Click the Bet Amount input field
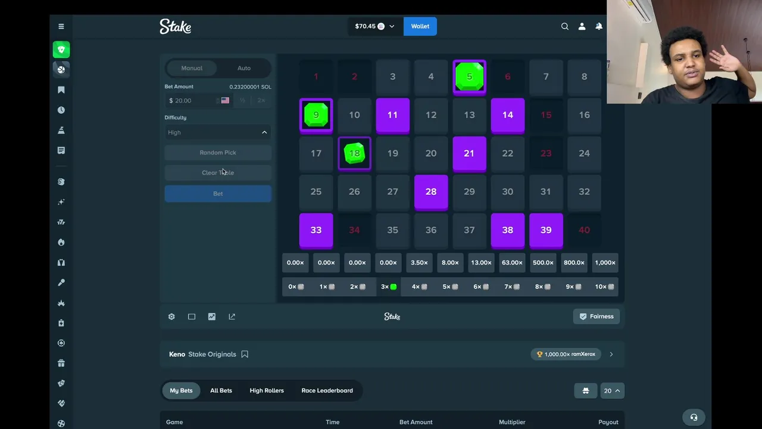 click(x=199, y=101)
